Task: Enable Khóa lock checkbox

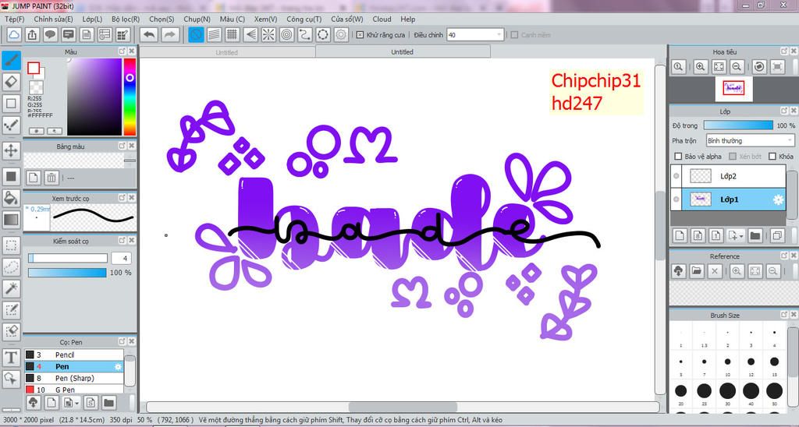Action: pos(772,157)
